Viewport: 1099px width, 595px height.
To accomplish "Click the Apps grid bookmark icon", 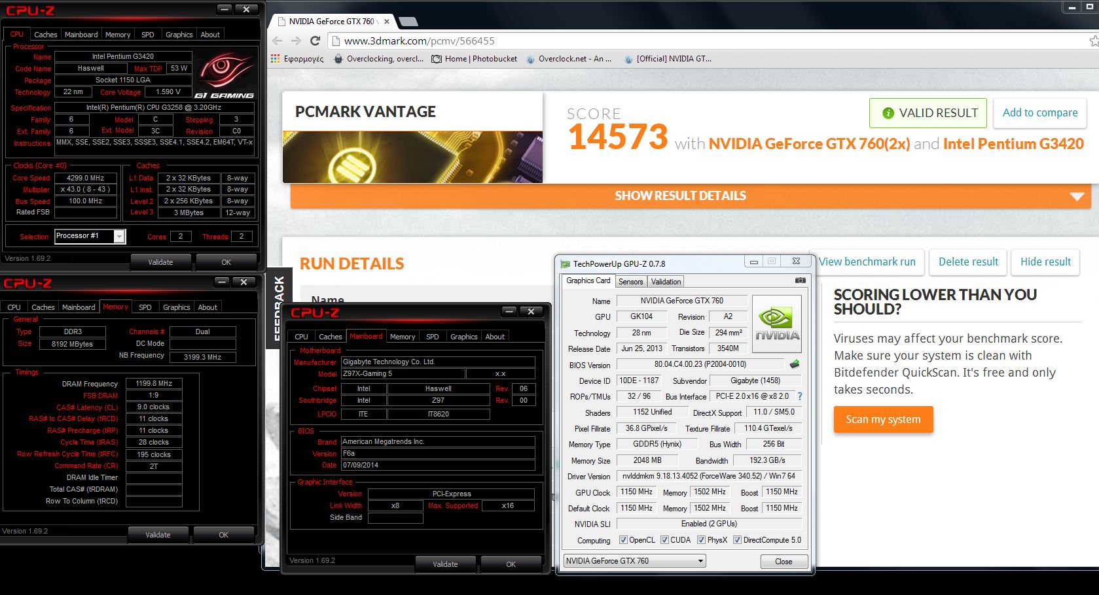I will pos(276,59).
